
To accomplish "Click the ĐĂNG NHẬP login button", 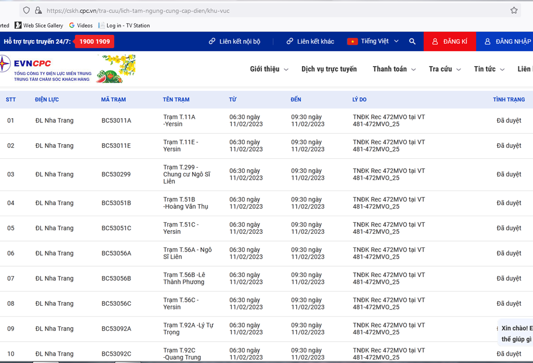I will point(507,42).
